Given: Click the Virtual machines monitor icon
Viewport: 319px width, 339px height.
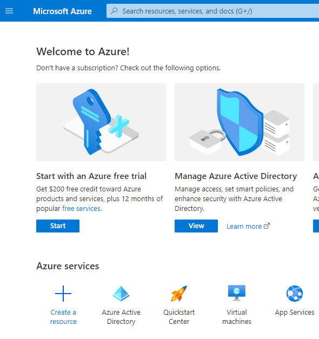Looking at the screenshot, I should coord(237,293).
